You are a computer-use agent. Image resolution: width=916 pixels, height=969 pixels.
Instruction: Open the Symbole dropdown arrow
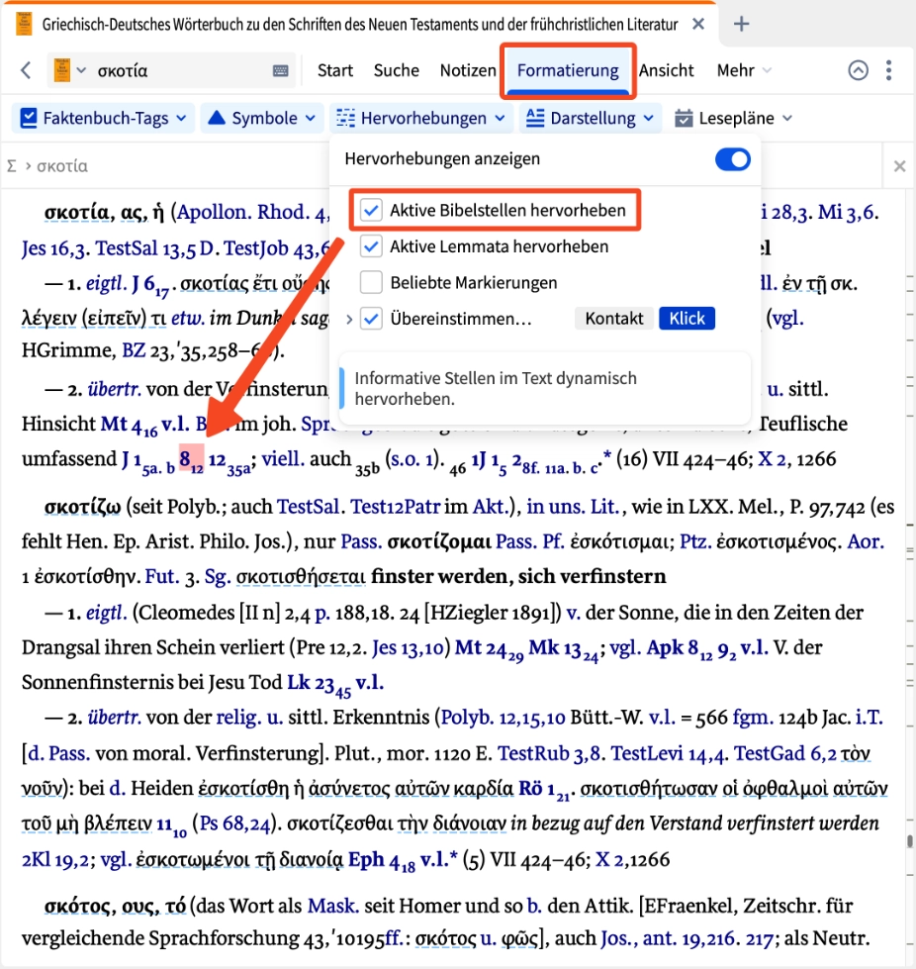pyautogui.click(x=310, y=118)
